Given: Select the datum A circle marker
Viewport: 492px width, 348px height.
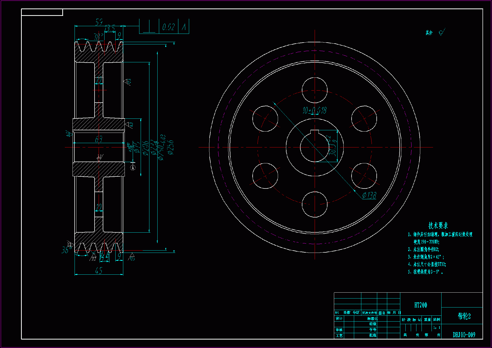Looking at the screenshot, I should pyautogui.click(x=133, y=168).
